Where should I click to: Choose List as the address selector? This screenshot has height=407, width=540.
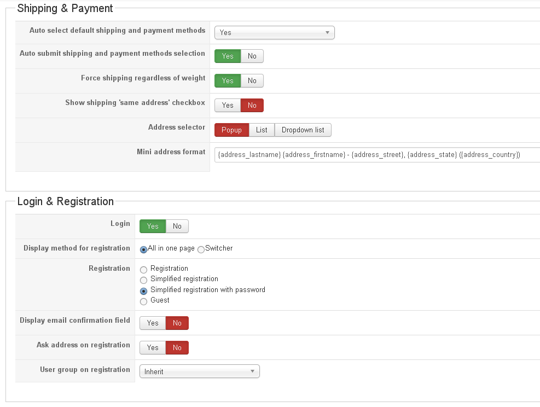click(262, 130)
